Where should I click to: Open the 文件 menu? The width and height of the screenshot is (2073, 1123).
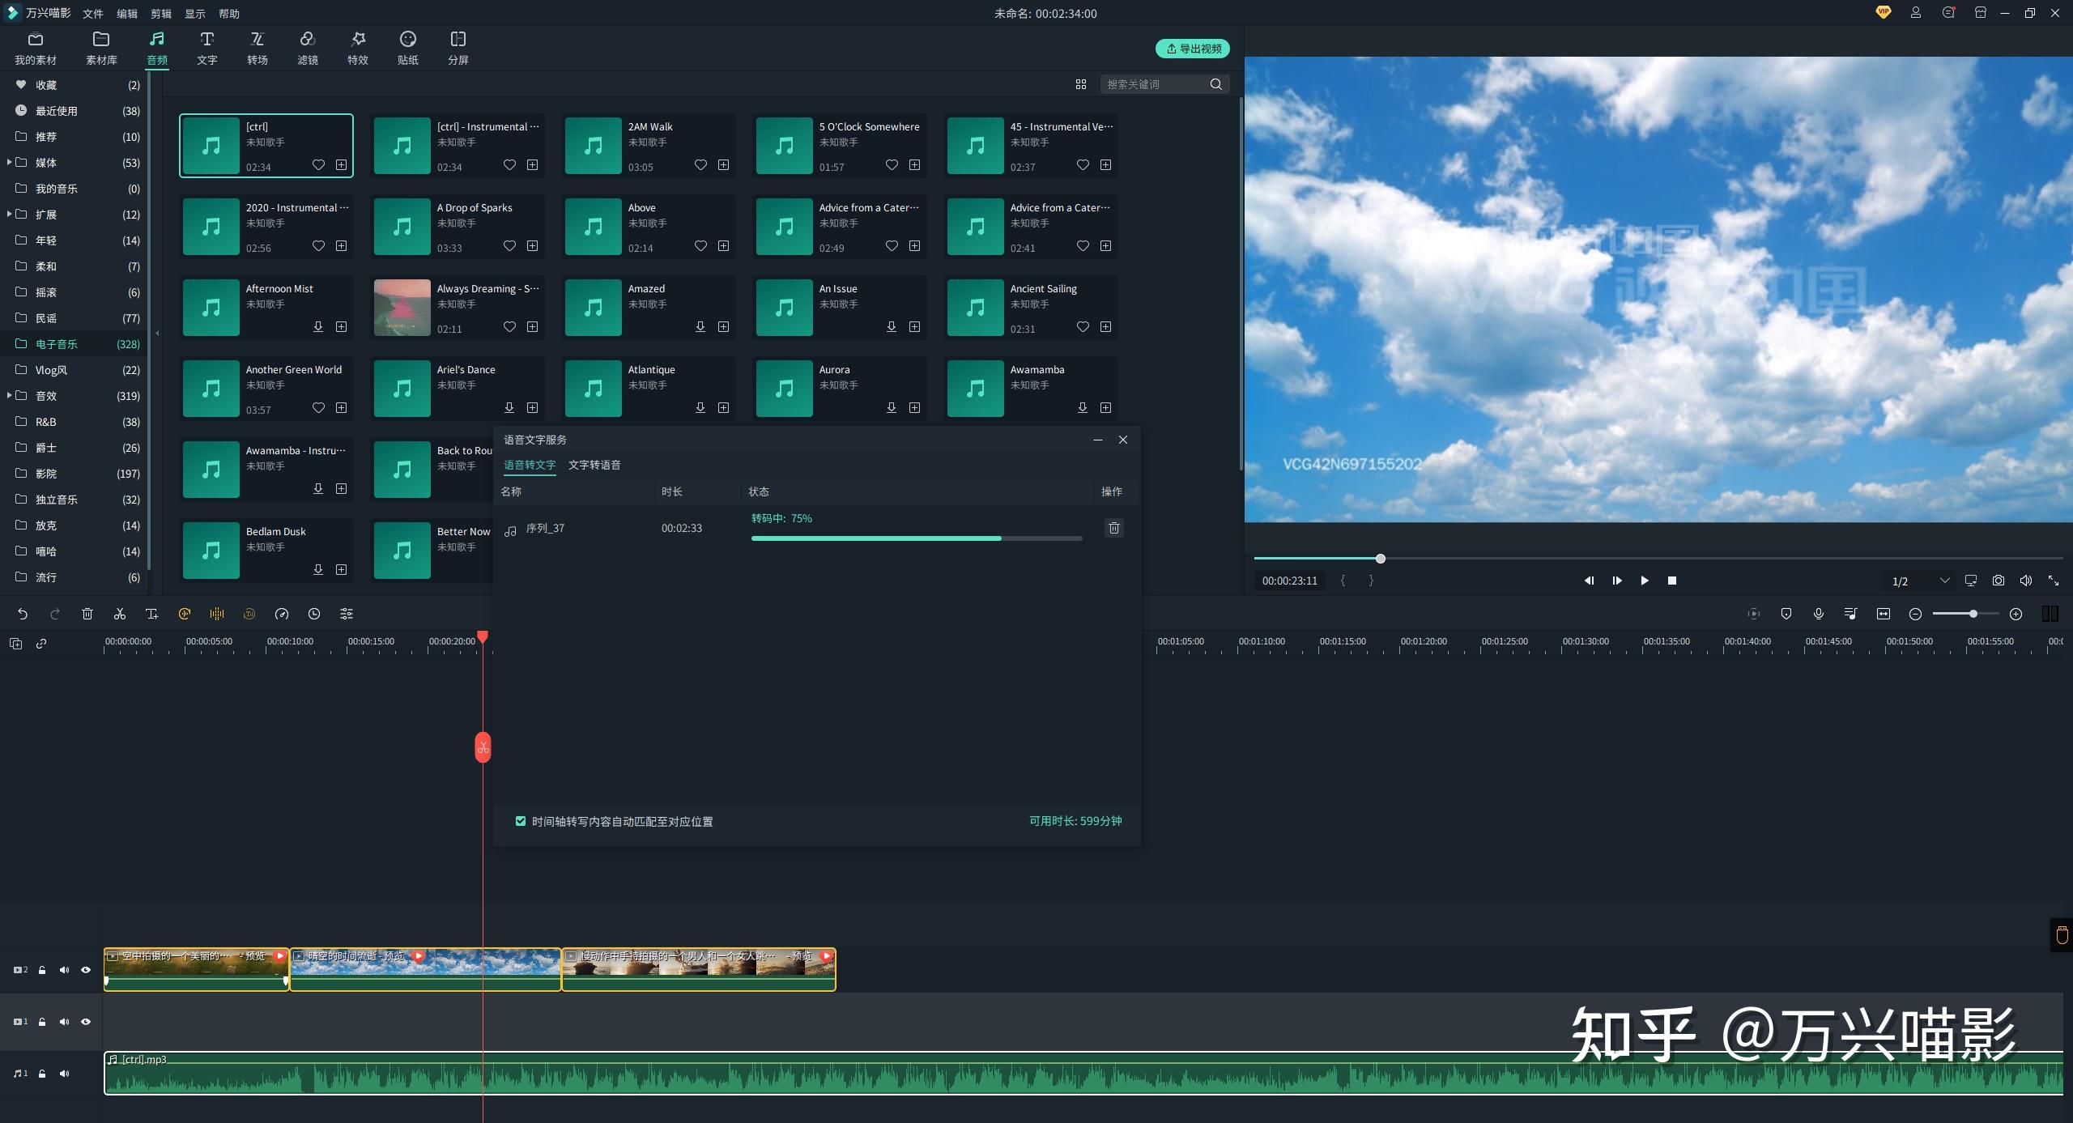point(93,14)
